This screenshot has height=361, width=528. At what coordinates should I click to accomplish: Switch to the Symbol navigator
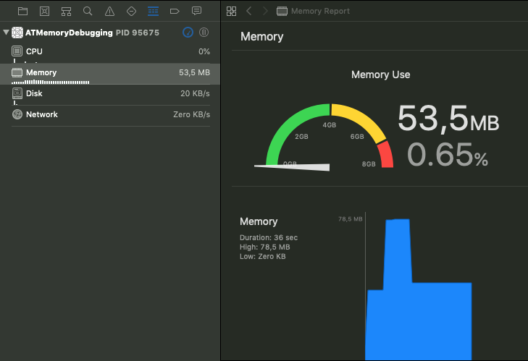[67, 12]
